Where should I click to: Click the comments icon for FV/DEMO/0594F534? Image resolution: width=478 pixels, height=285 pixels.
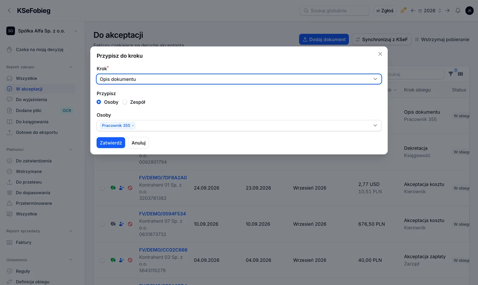pyautogui.click(x=113, y=224)
